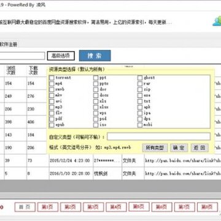Toggle the ppt checkbox
The image size is (221, 221).
[x=96, y=78]
